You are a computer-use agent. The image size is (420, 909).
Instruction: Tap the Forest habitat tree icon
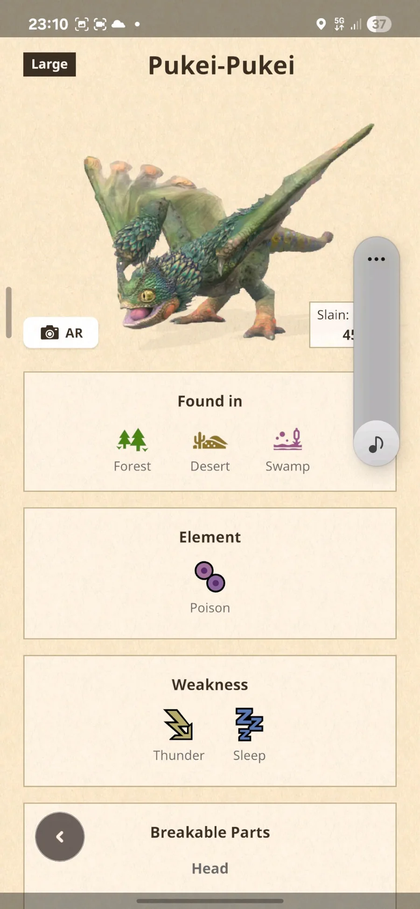[x=132, y=440]
